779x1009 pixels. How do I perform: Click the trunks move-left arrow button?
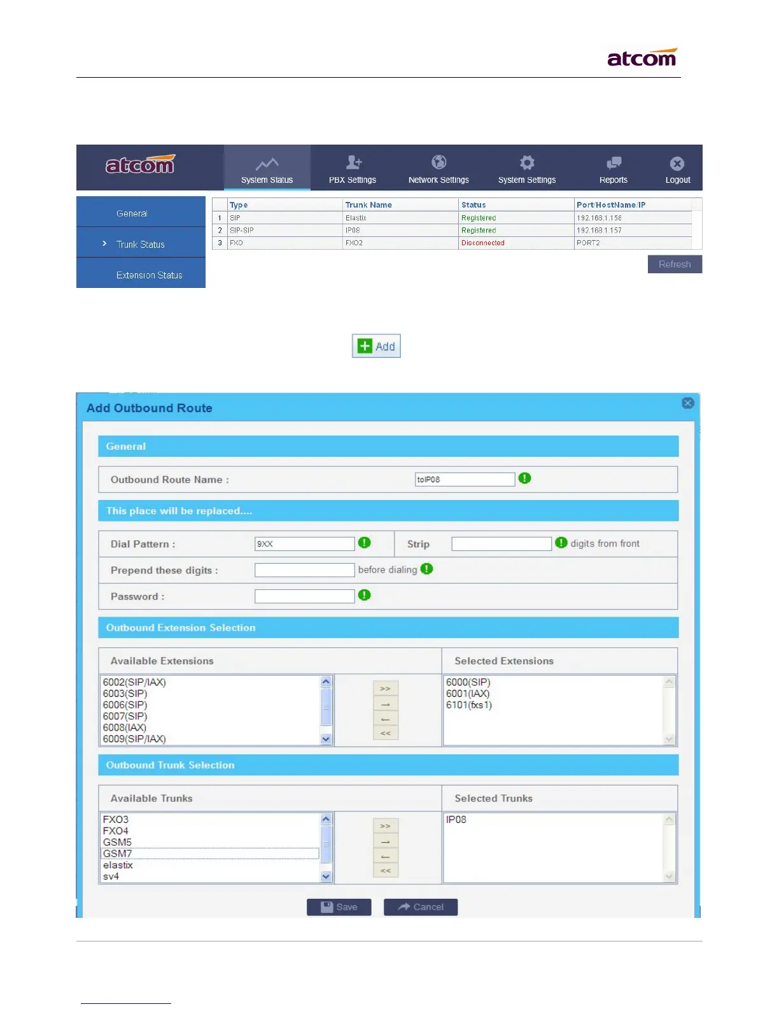tap(385, 856)
